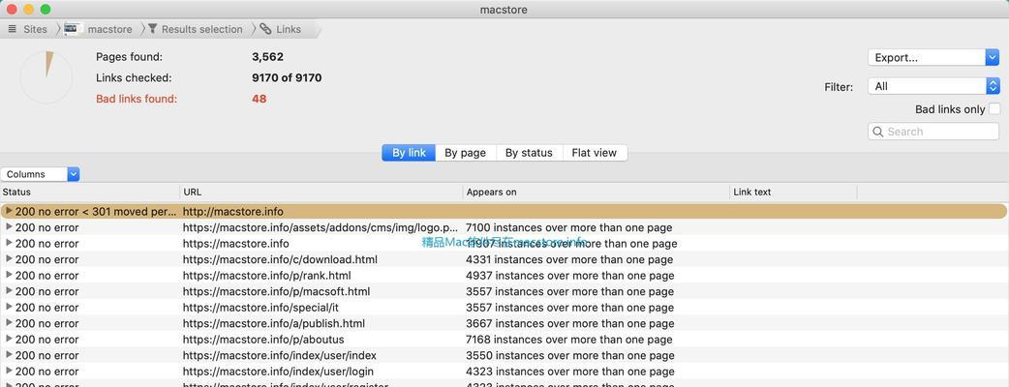The width and height of the screenshot is (1009, 387).
Task: Open the Results selection breadcrumb
Action: (x=196, y=29)
